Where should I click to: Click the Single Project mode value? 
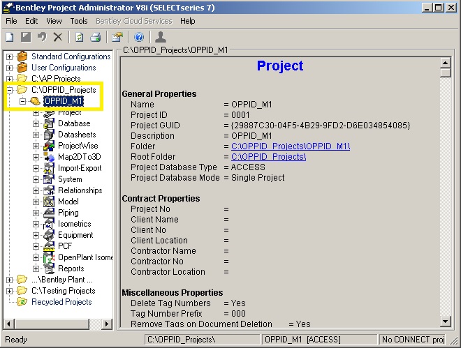(258, 178)
